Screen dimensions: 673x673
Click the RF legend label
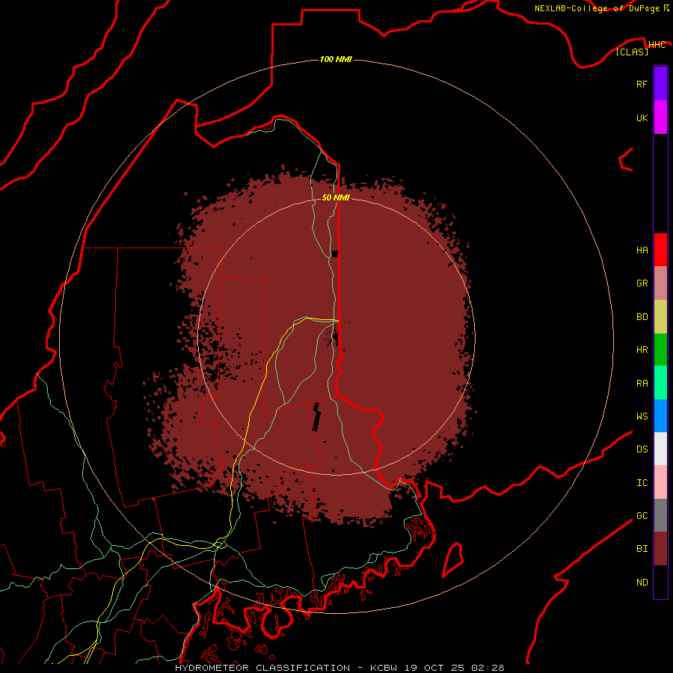[x=642, y=84]
